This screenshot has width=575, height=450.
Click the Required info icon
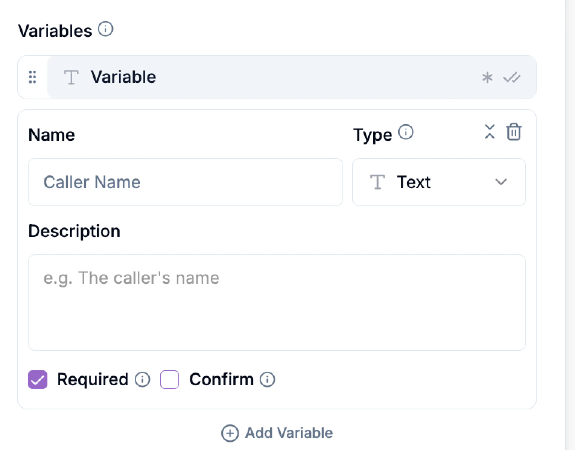point(143,380)
